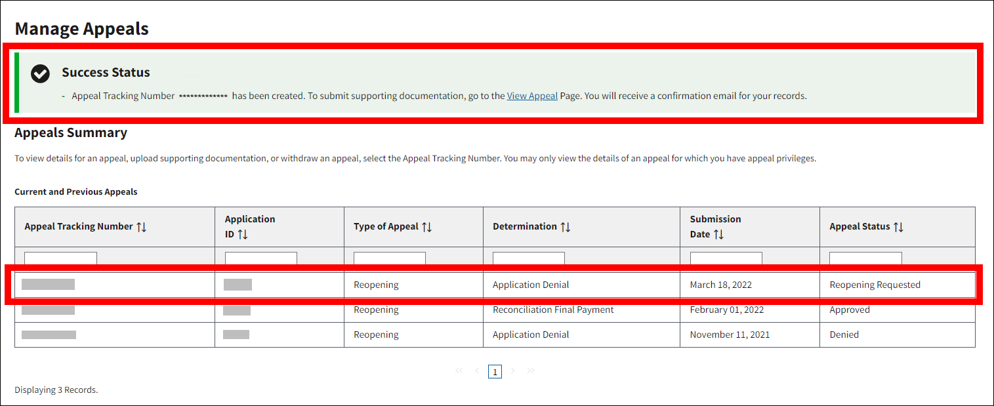This screenshot has width=994, height=406.
Task: Go to the first page of results
Action: (459, 371)
